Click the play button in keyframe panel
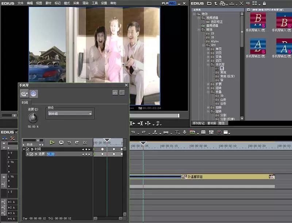 (x=52, y=143)
